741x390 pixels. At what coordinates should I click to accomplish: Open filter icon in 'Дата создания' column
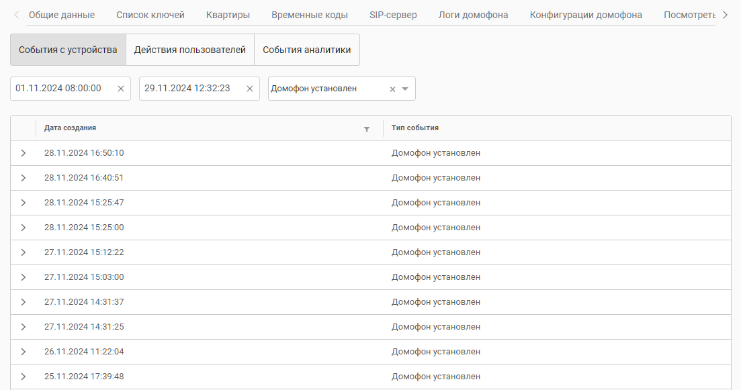point(366,129)
